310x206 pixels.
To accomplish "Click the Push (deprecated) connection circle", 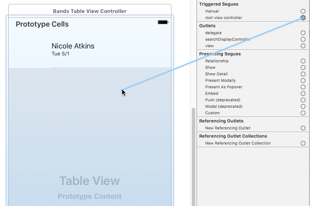I will 303,100.
